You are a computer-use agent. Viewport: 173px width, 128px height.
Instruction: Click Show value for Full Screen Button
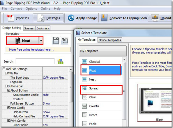click(46, 103)
